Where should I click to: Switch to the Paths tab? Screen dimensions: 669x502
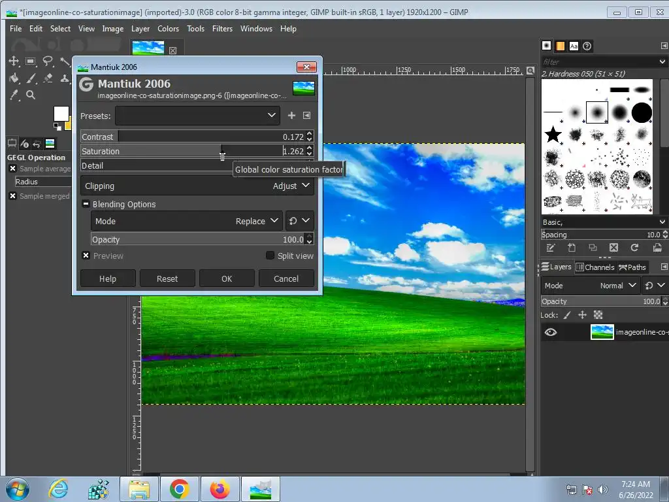tap(632, 267)
